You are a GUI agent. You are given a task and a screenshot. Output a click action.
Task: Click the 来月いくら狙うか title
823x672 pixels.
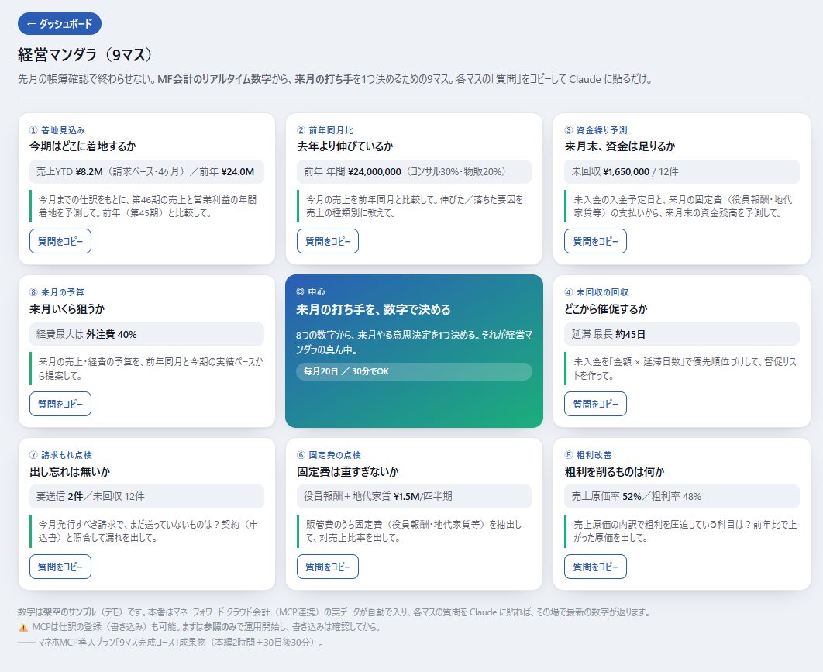point(67,309)
